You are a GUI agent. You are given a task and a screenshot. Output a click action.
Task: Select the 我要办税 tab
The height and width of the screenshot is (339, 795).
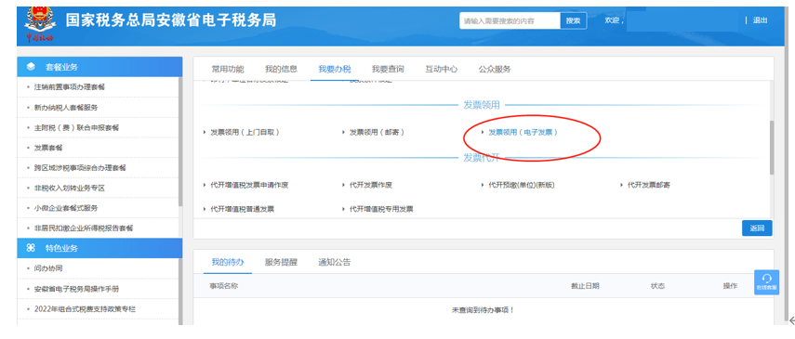335,70
